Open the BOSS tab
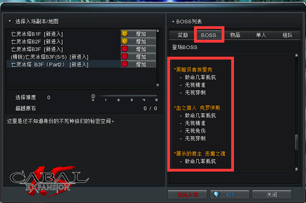 209,35
